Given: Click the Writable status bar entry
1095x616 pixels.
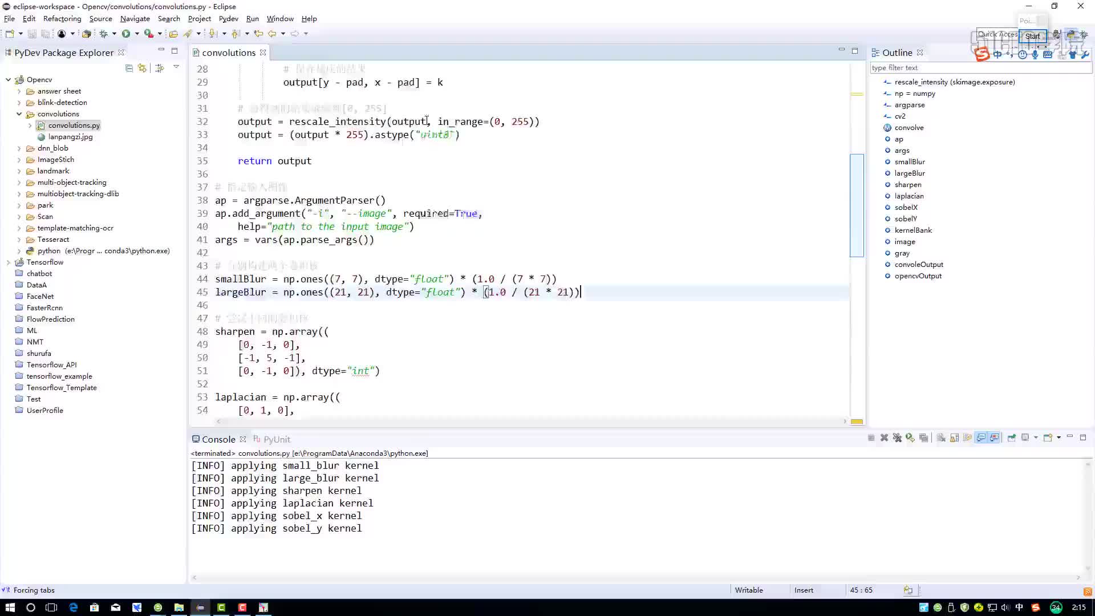Looking at the screenshot, I should pos(749,590).
